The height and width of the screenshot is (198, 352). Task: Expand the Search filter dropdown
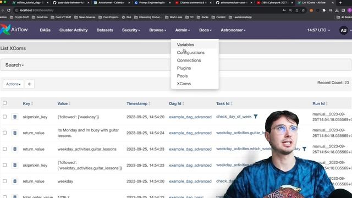click(x=14, y=65)
